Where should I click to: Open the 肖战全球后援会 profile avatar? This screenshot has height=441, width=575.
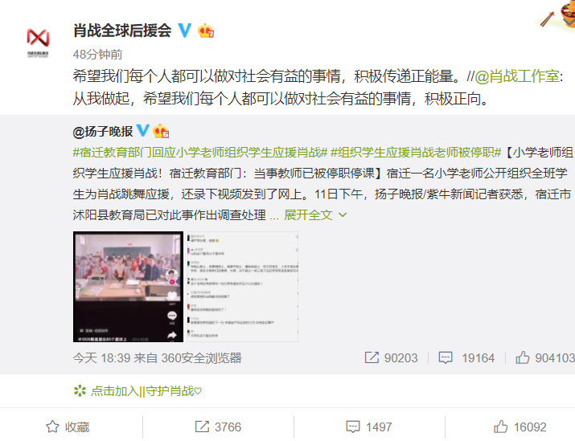[x=38, y=43]
